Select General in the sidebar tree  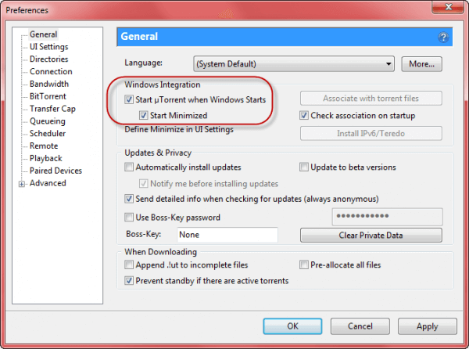[x=43, y=34]
